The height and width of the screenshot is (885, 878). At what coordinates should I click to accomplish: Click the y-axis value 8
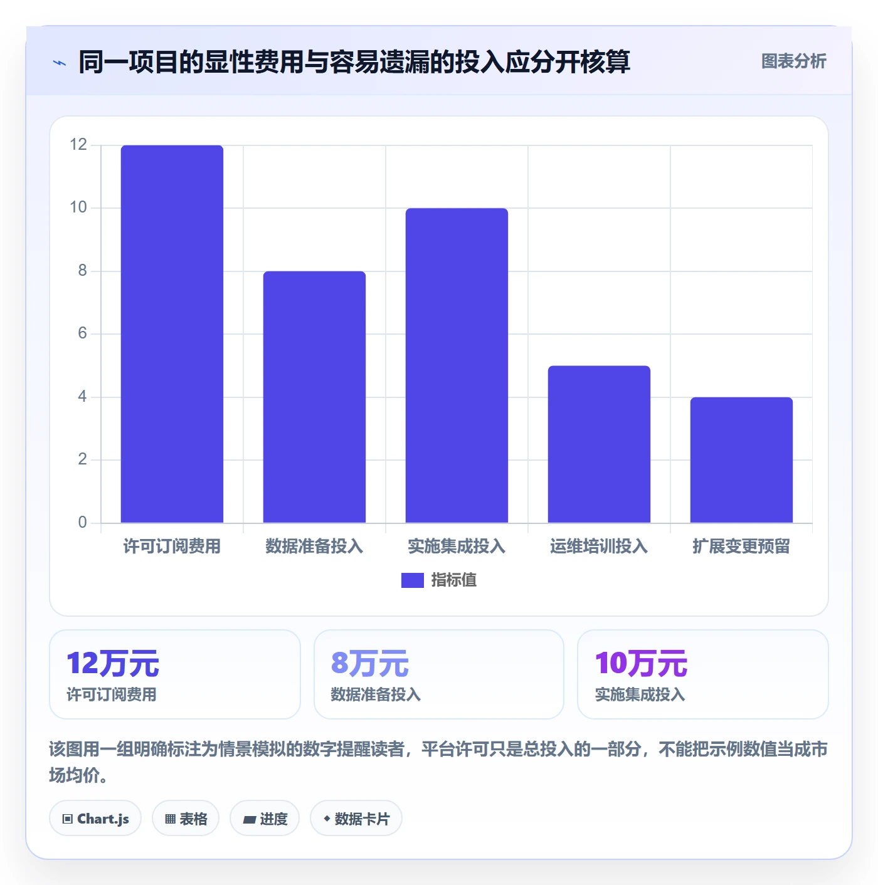point(82,271)
